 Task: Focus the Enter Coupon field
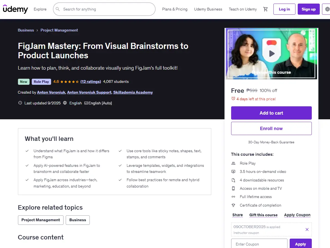coord(259,244)
